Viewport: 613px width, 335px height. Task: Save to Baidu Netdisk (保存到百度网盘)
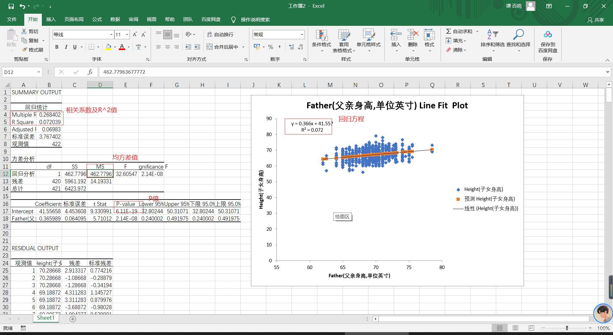tap(548, 41)
